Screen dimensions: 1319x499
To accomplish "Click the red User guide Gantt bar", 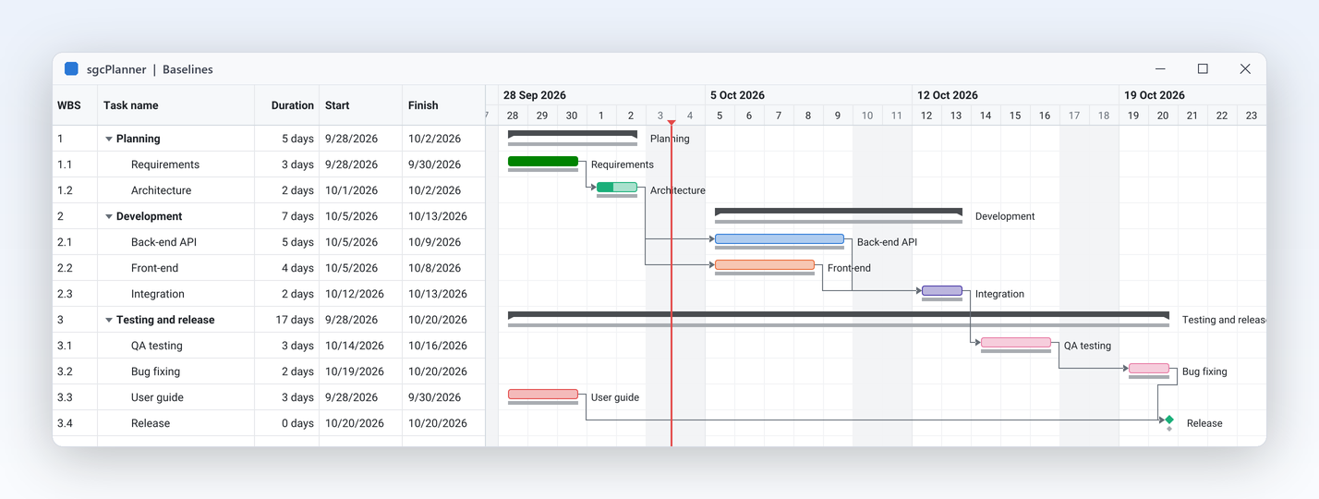I will [543, 395].
